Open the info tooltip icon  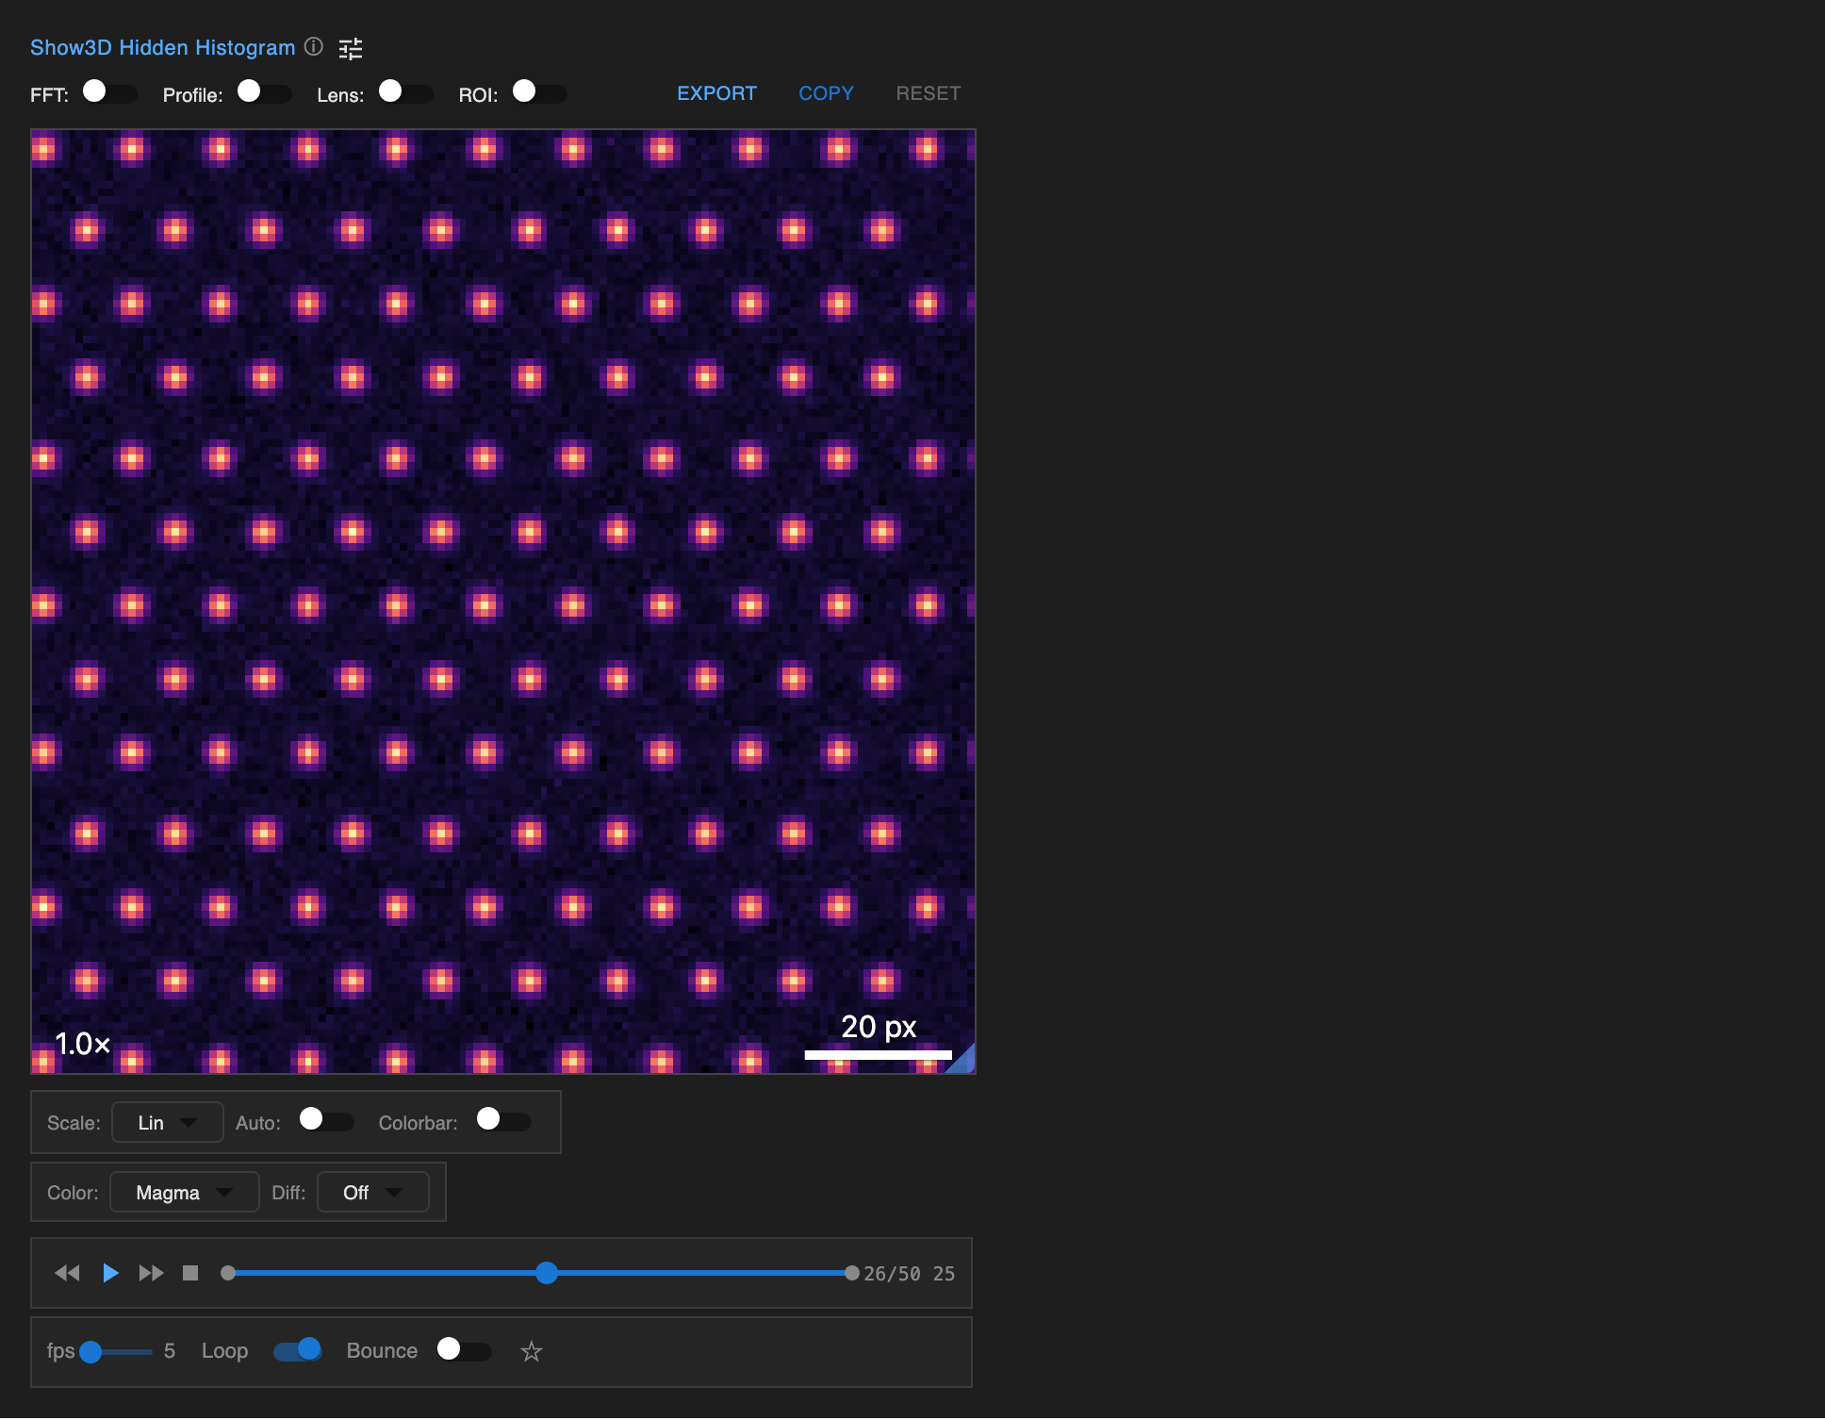pyautogui.click(x=314, y=47)
